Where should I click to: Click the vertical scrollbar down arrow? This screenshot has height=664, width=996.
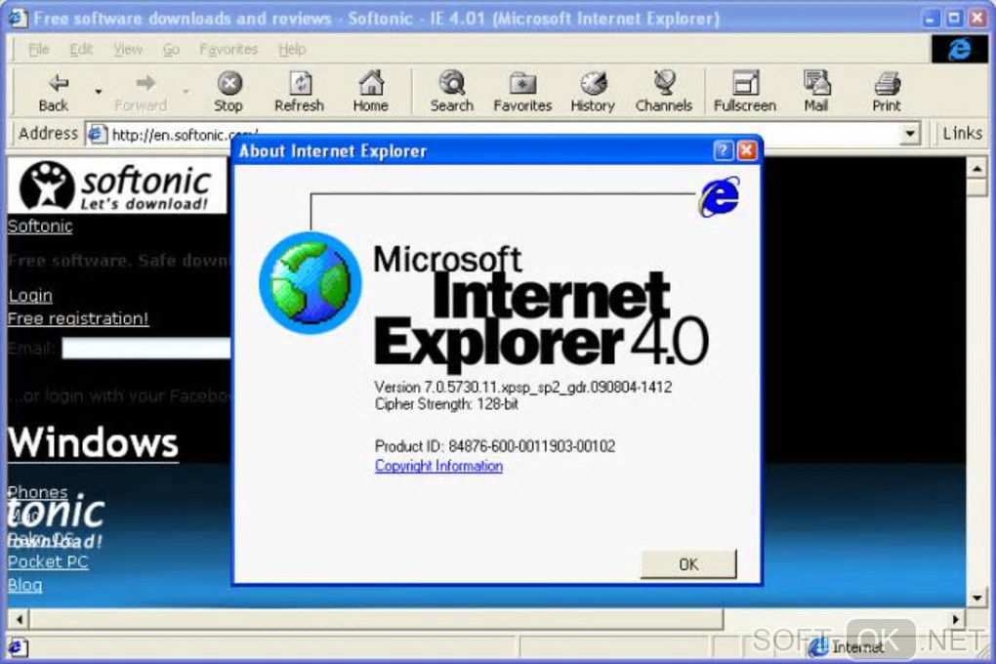click(x=976, y=598)
